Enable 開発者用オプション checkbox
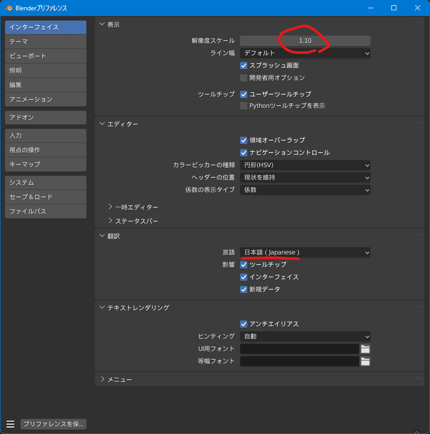This screenshot has width=430, height=434. (x=244, y=78)
